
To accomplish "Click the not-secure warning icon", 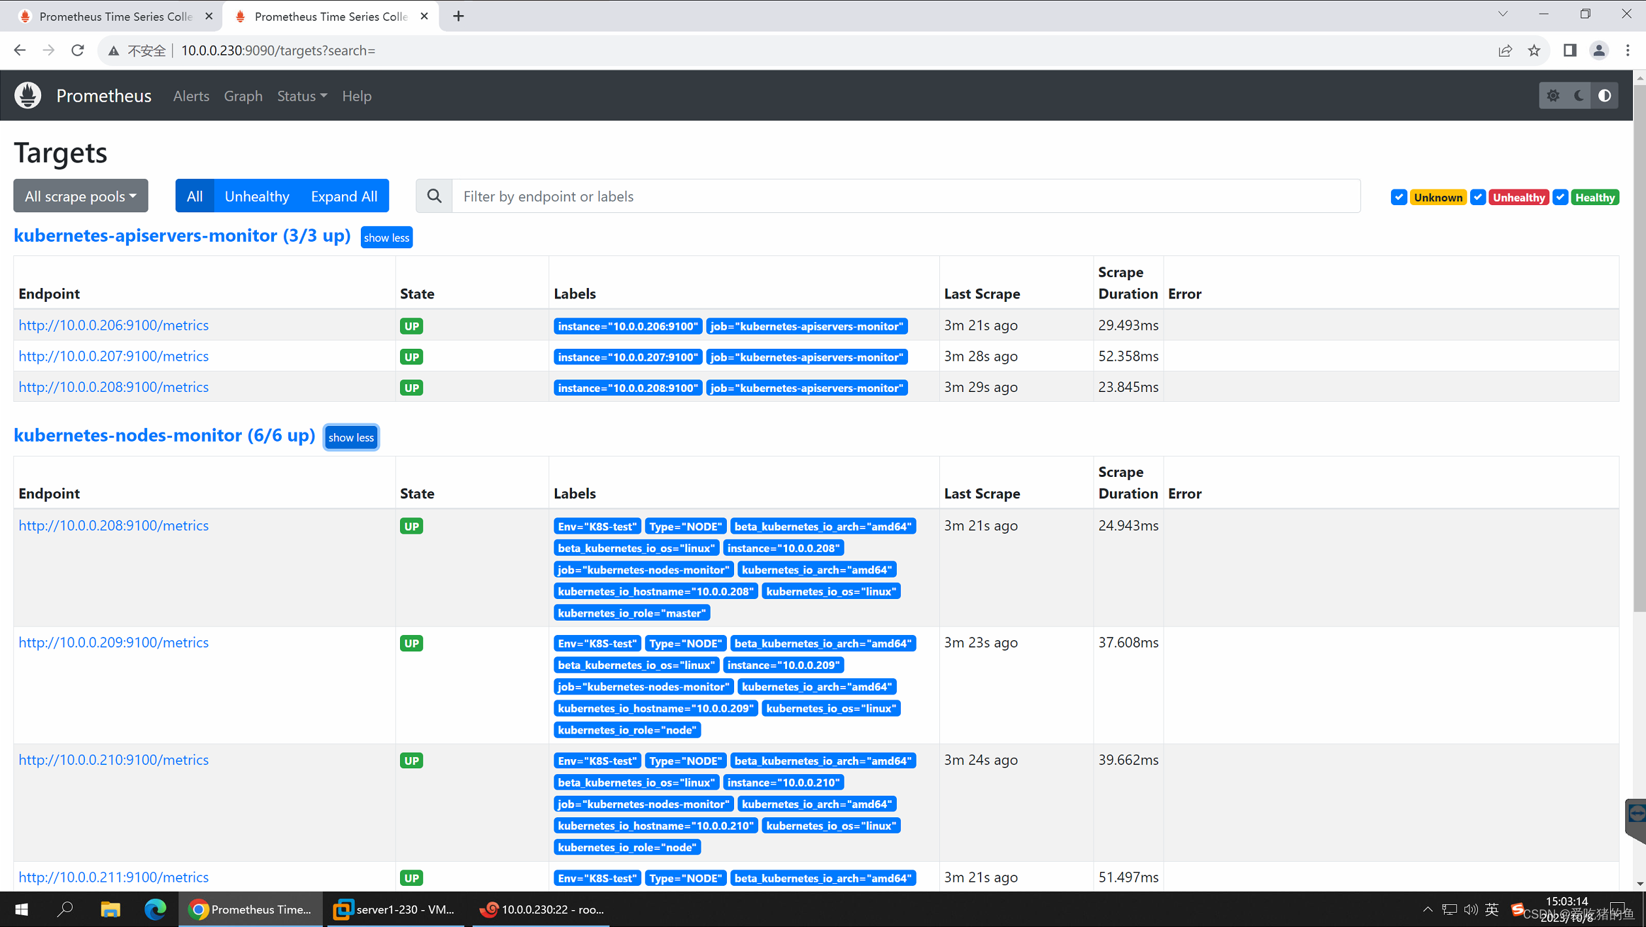I will 114,50.
